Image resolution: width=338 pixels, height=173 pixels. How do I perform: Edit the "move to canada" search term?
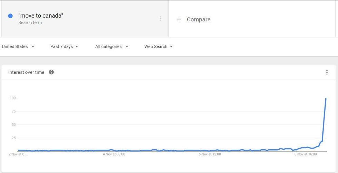tap(41, 15)
